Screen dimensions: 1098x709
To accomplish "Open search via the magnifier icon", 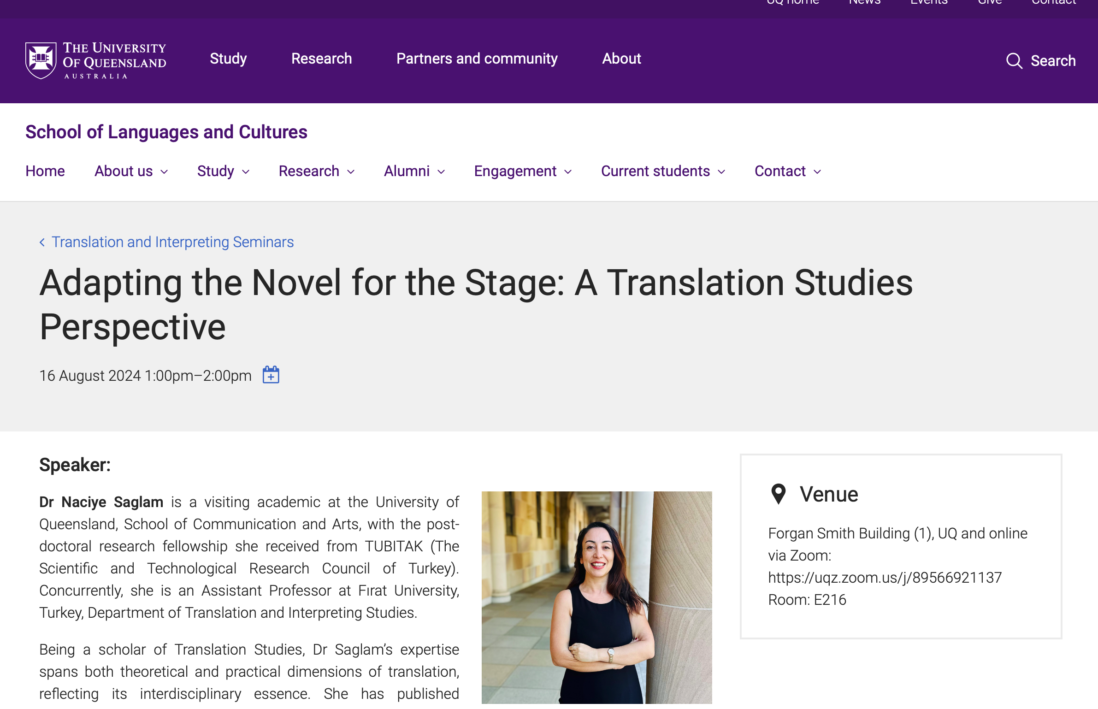I will click(x=1014, y=61).
